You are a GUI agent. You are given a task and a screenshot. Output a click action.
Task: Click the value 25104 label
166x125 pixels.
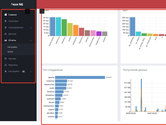[x=70, y=81]
